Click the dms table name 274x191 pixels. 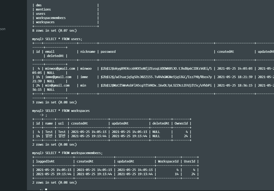[39, 5]
